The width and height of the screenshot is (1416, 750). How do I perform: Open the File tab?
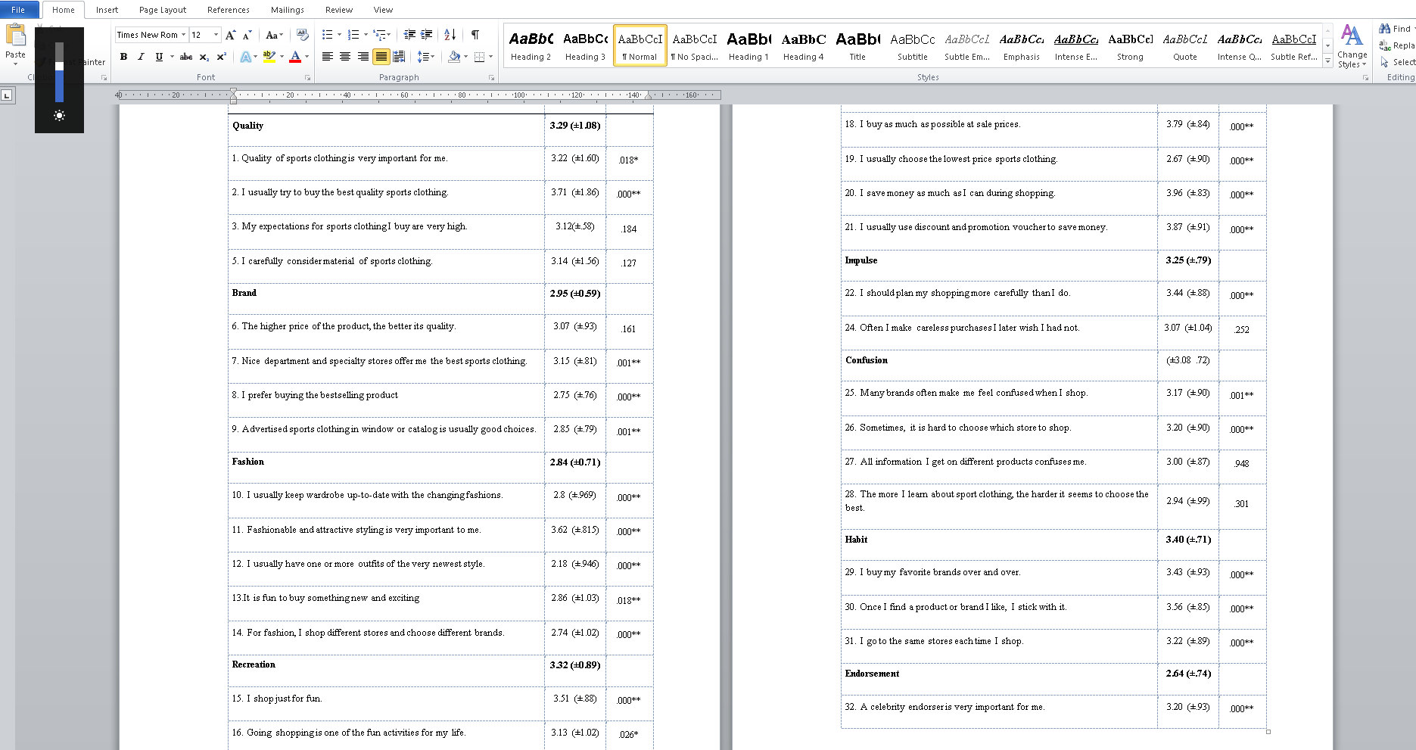19,10
